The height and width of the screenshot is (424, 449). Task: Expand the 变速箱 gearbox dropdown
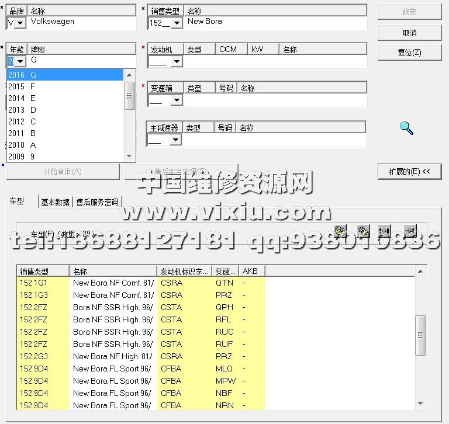[176, 100]
